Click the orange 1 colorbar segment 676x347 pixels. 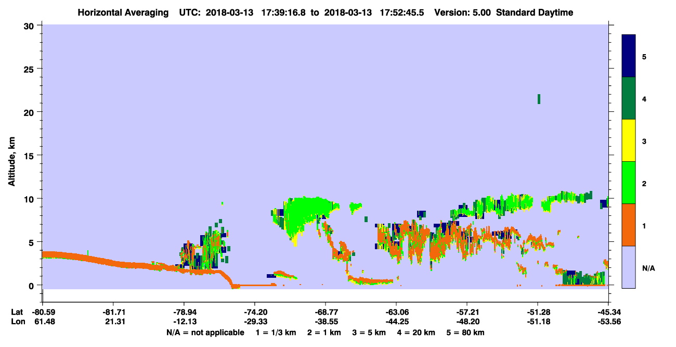point(629,225)
